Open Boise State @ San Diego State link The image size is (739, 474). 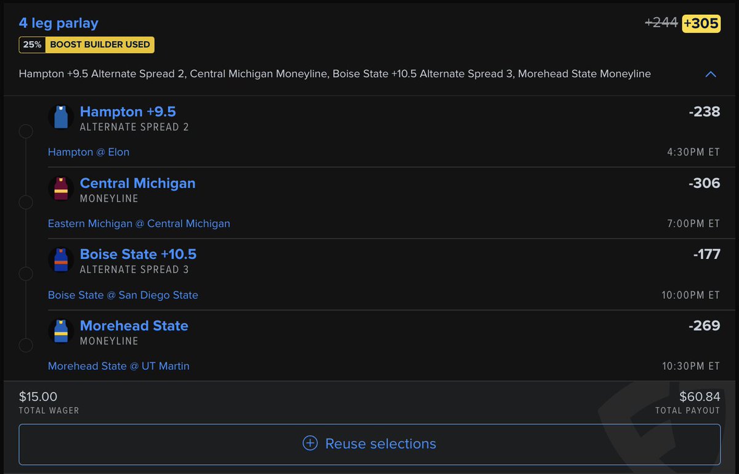pos(123,295)
